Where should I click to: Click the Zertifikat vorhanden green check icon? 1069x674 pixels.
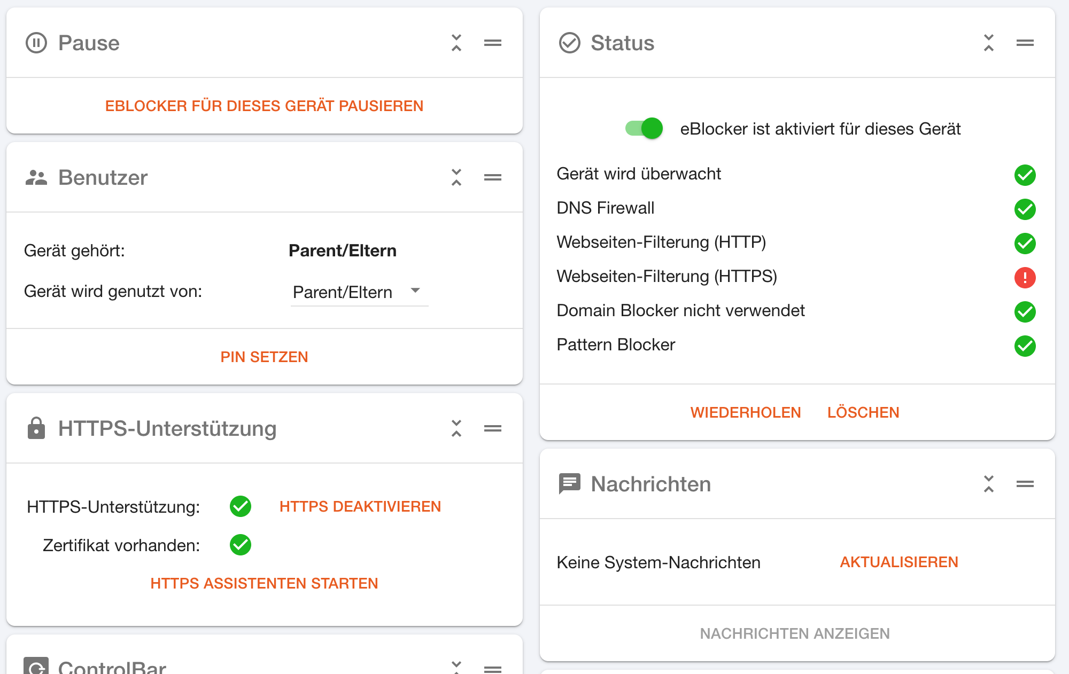tap(241, 545)
